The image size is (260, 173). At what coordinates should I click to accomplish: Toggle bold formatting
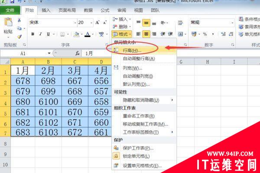coord(32,34)
